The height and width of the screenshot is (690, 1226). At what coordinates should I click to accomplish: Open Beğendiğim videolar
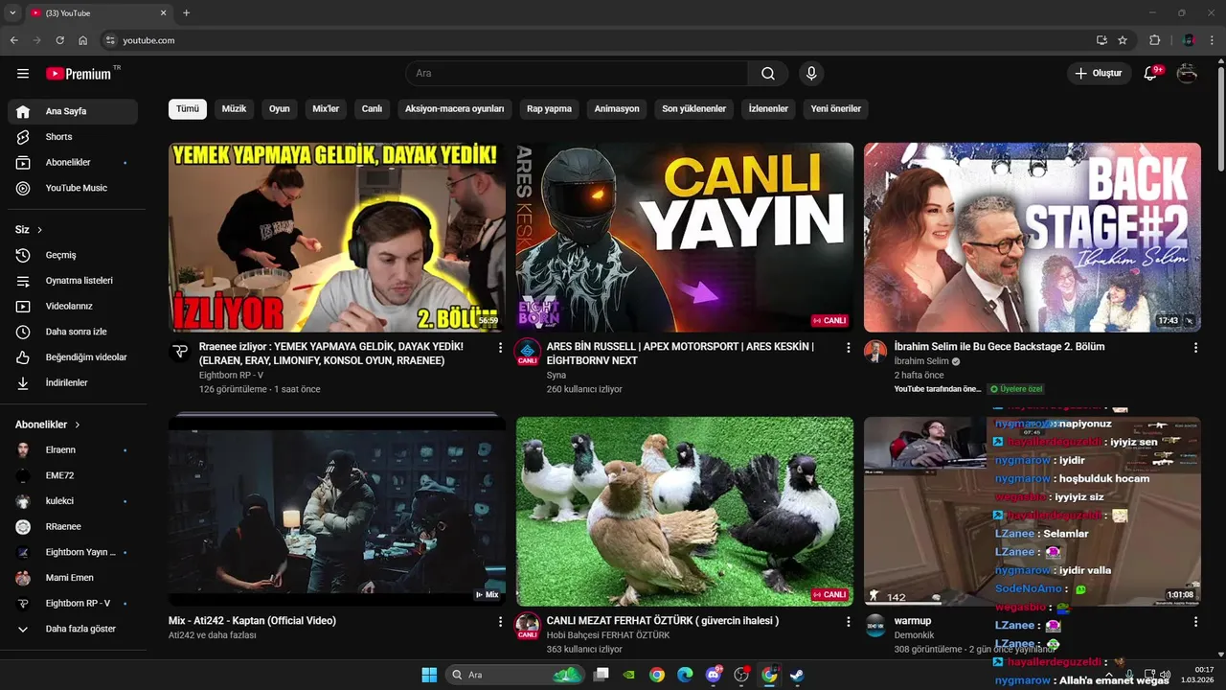pos(73,357)
